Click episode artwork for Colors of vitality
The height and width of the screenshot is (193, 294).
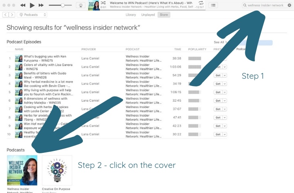click(x=19, y=67)
